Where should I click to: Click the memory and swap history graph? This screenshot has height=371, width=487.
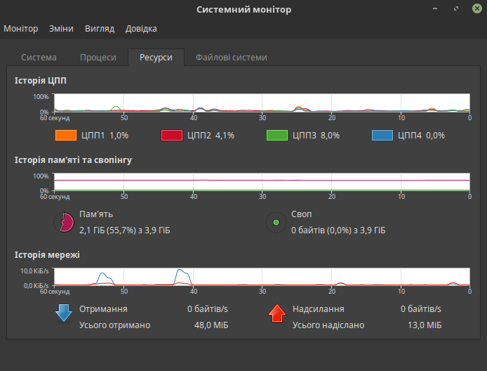point(261,182)
